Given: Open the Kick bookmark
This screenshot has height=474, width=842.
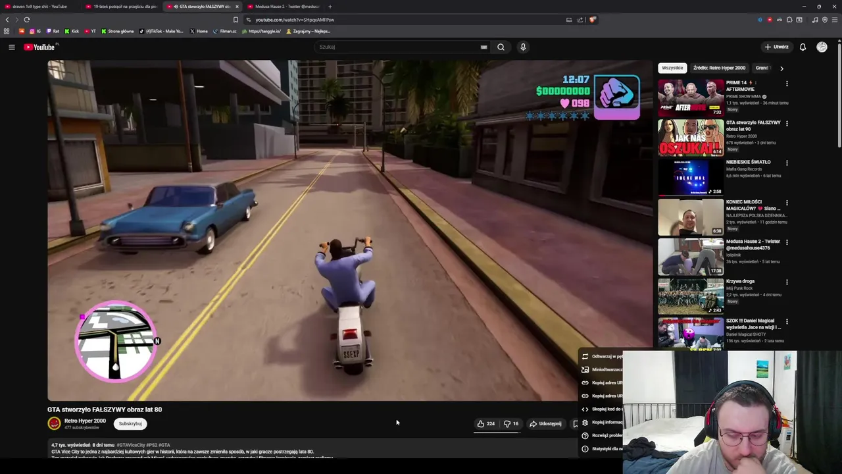Looking at the screenshot, I should click(72, 31).
